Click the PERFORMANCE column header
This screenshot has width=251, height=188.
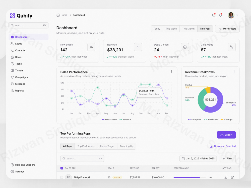(x=181, y=168)
